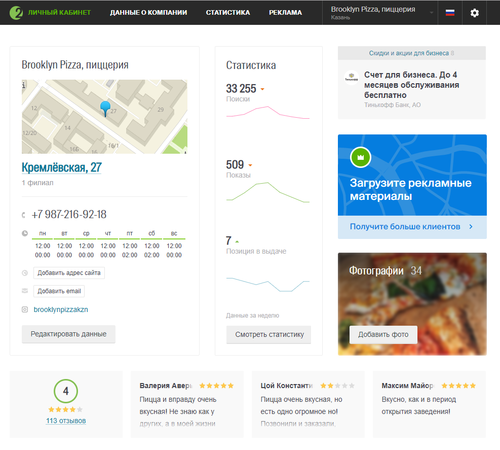Click the Instagram icon beside brooklynpizzakzn
This screenshot has height=450, width=500.
(25, 309)
